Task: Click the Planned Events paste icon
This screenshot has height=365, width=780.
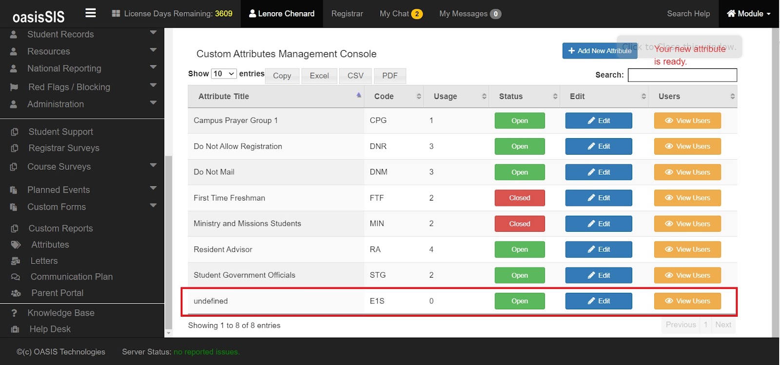Action: click(14, 190)
